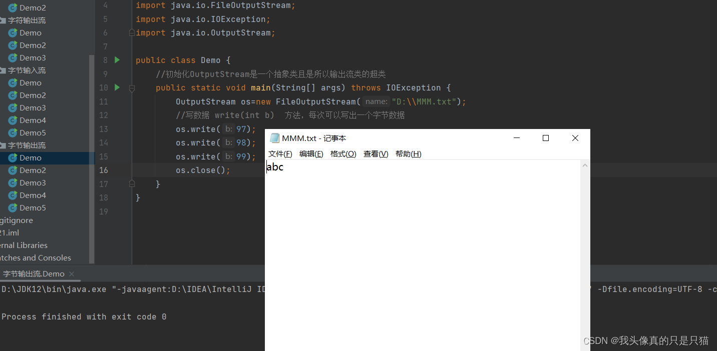
Task: Select External Libraries node
Action: [x=24, y=245]
